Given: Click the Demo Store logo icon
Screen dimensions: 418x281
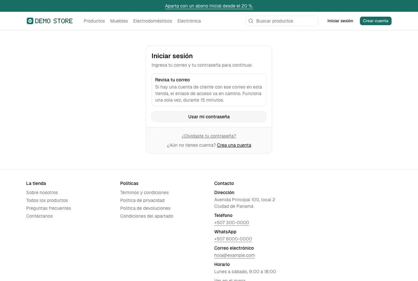Looking at the screenshot, I should (30, 21).
